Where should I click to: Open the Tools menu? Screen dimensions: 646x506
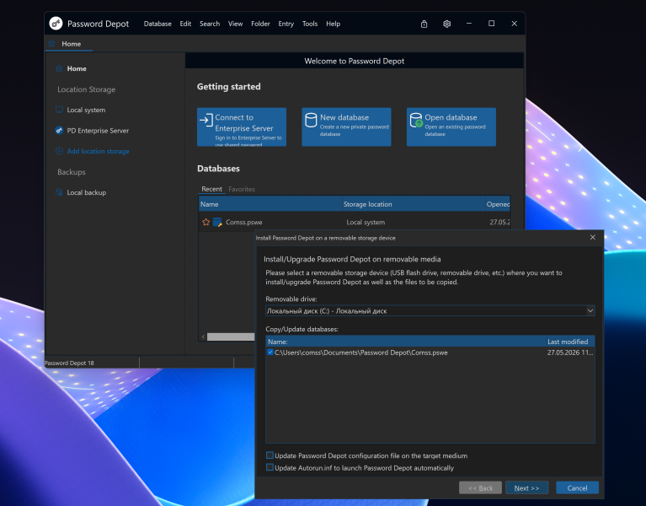[310, 24]
